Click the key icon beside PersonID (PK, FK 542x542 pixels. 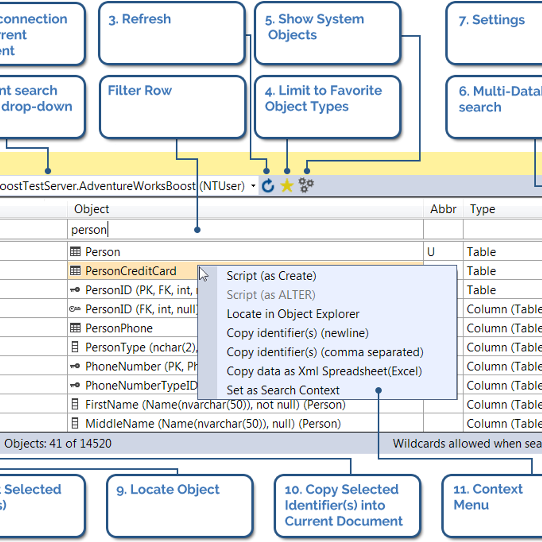[75, 290]
